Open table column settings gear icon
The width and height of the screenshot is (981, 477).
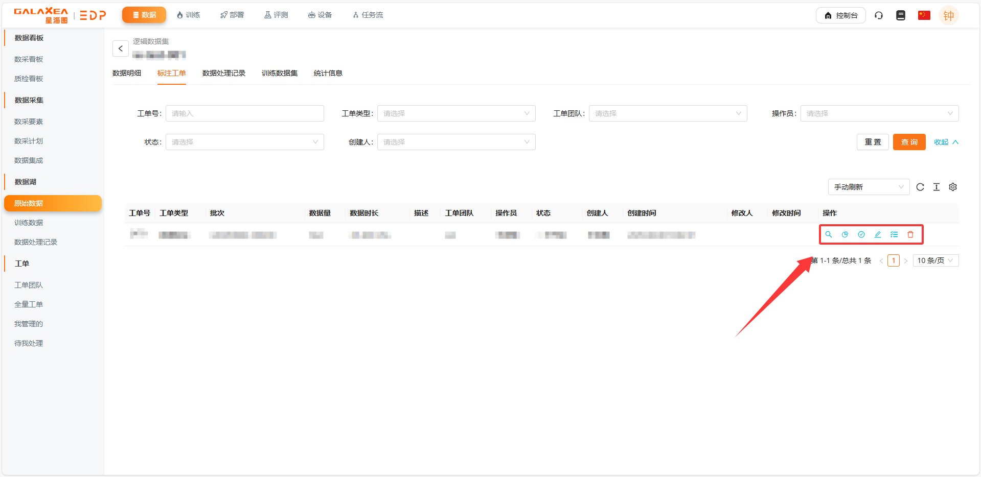(953, 187)
